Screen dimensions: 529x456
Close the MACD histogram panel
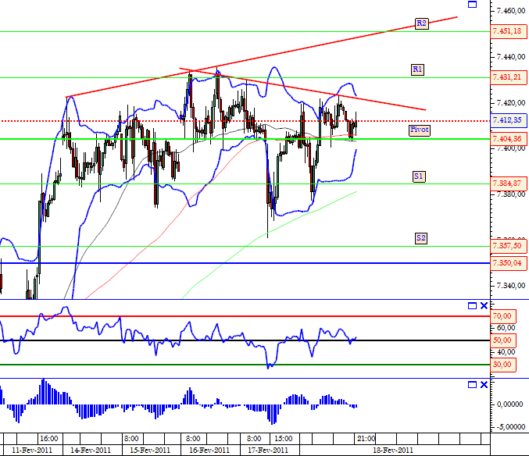(484, 384)
